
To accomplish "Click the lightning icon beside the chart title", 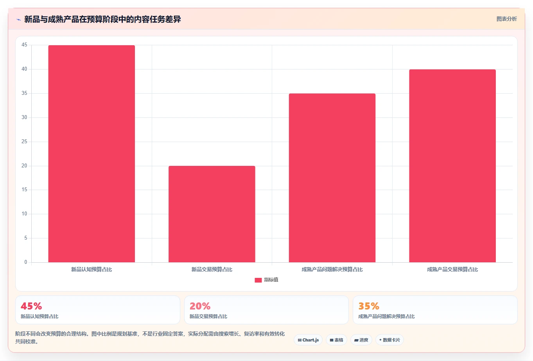I will [x=18, y=20].
